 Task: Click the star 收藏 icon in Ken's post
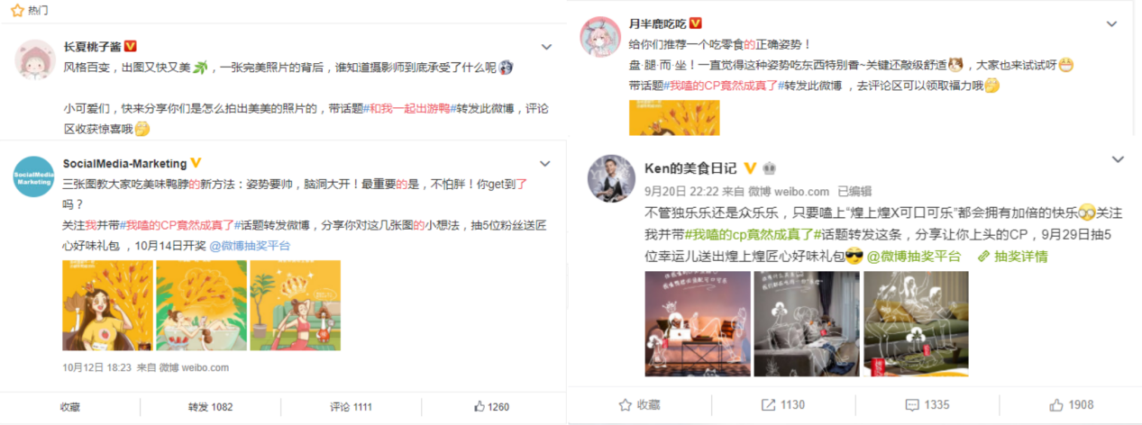click(624, 405)
